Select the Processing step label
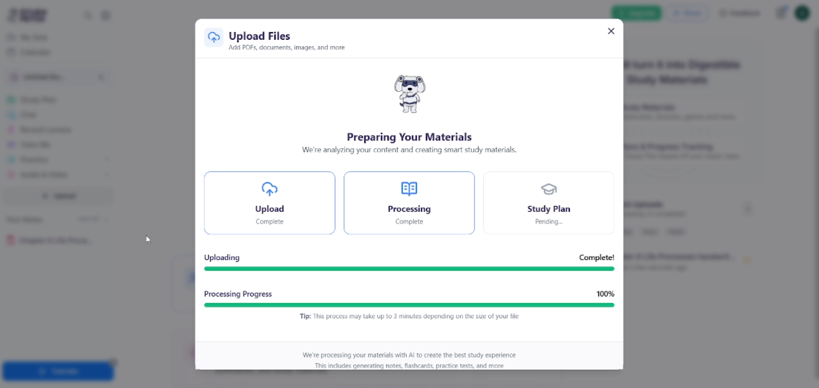This screenshot has width=819, height=388. click(409, 208)
